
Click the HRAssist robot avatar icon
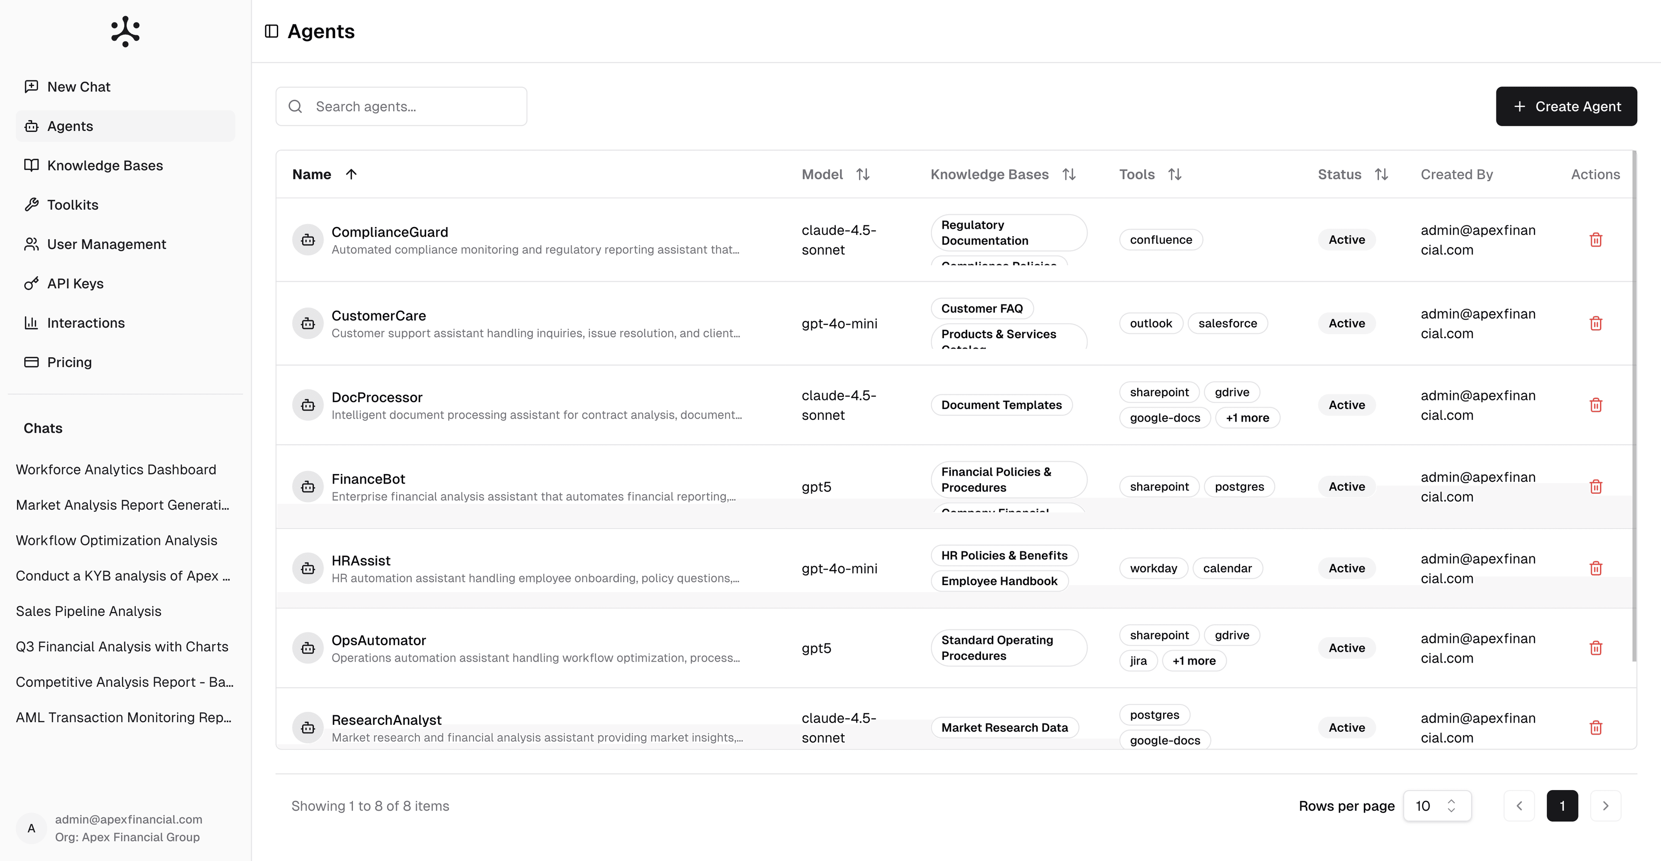coord(308,568)
